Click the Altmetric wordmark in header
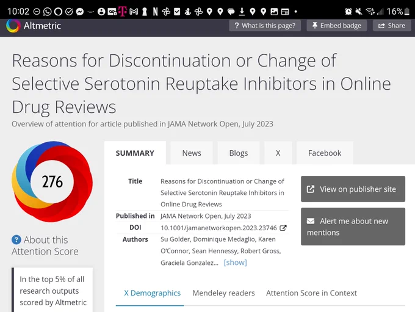Screen dimensions: 415x312 tap(42, 26)
